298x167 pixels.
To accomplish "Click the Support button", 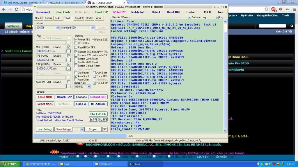I will click(93, 130).
